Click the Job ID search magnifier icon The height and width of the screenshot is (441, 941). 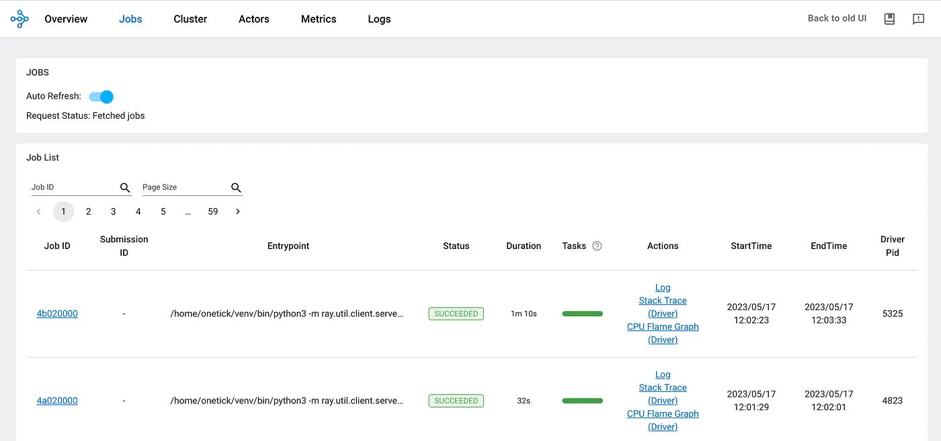(x=125, y=188)
